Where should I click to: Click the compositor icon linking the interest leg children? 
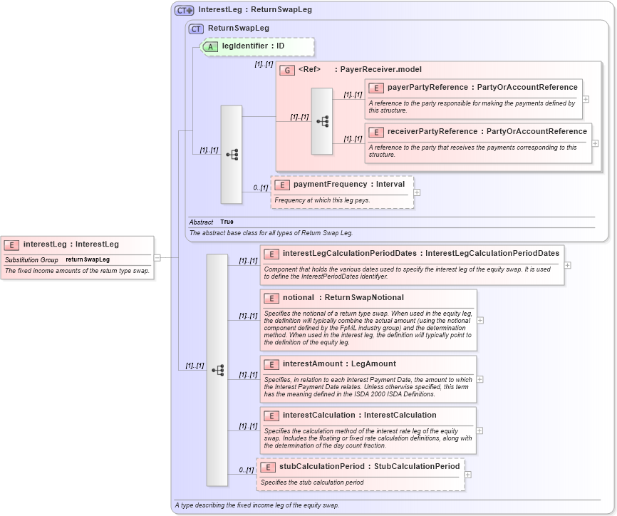coord(217,369)
